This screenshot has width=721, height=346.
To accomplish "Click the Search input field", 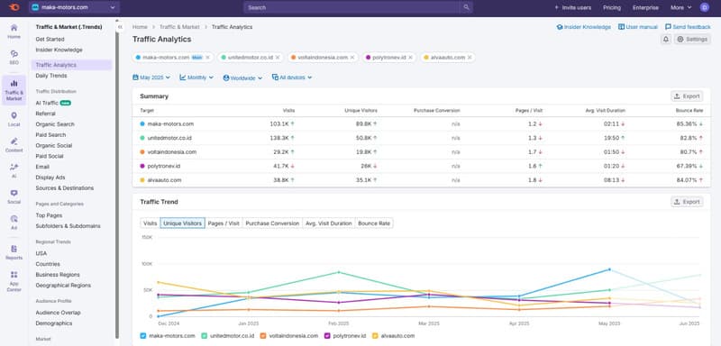I will pyautogui.click(x=351, y=7).
